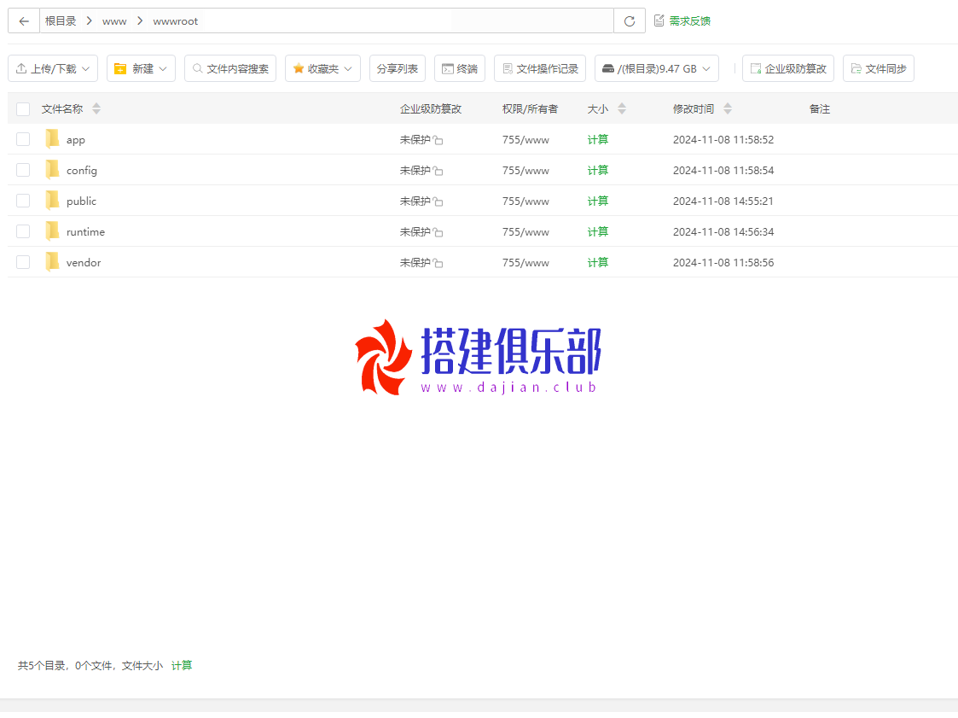Screen dimensions: 958x718
Task: Click the star icon on 收藏夹
Action: point(299,68)
